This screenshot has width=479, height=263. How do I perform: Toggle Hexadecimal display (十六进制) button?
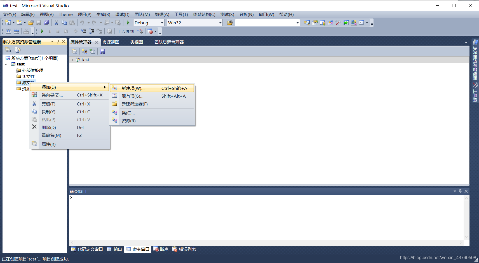tap(125, 31)
